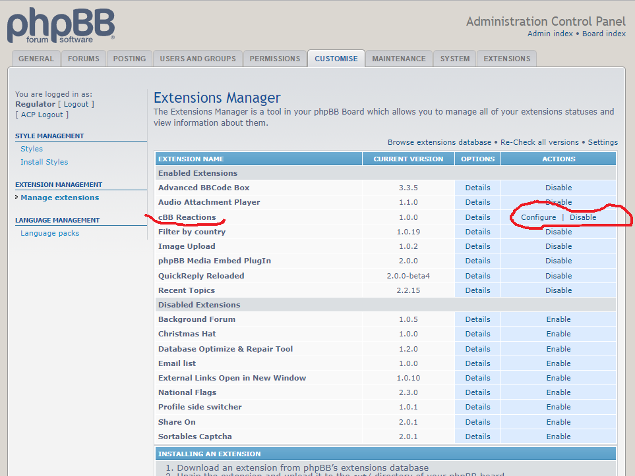
Task: Follow the Board index link
Action: pyautogui.click(x=604, y=34)
